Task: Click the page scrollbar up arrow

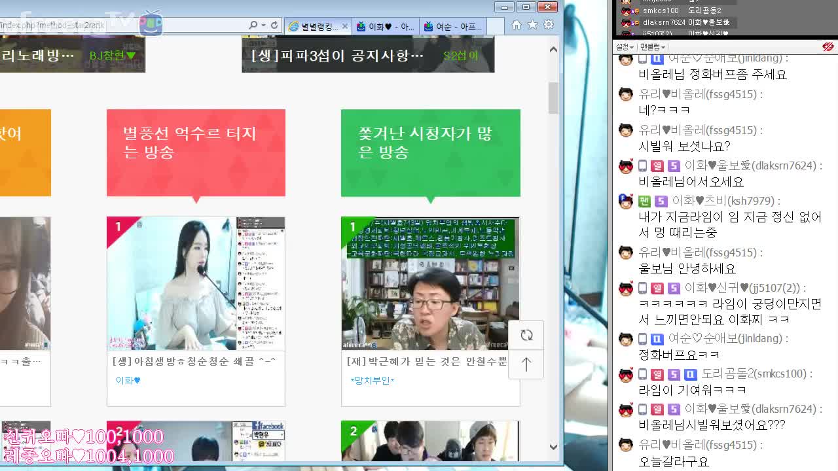Action: point(553,49)
